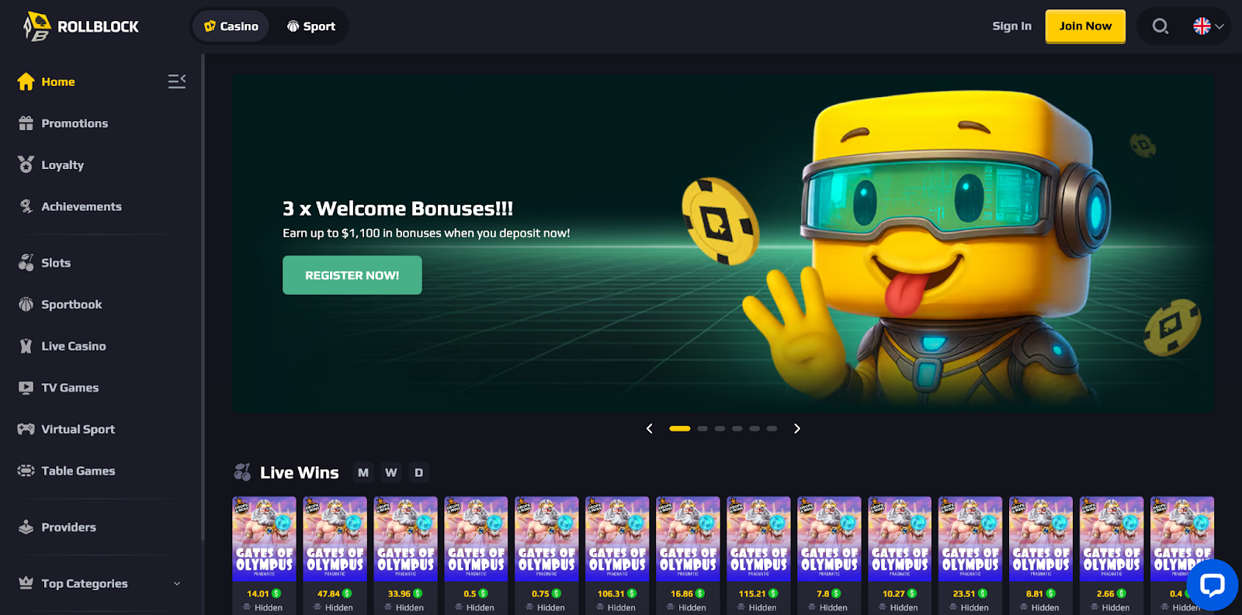Screen dimensions: 1242x615
Task: Open the Promotions menu item
Action: click(75, 123)
